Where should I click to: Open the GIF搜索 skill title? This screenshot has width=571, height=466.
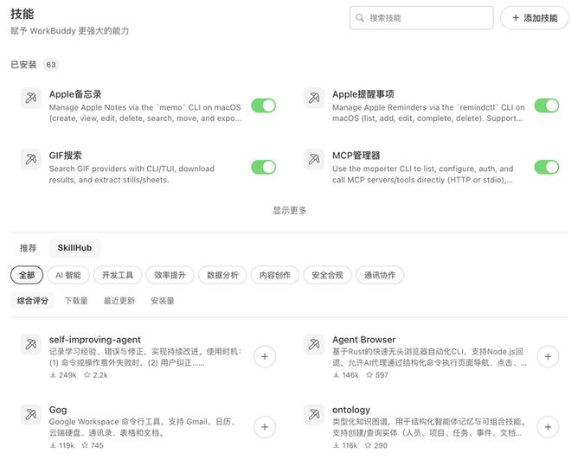66,156
